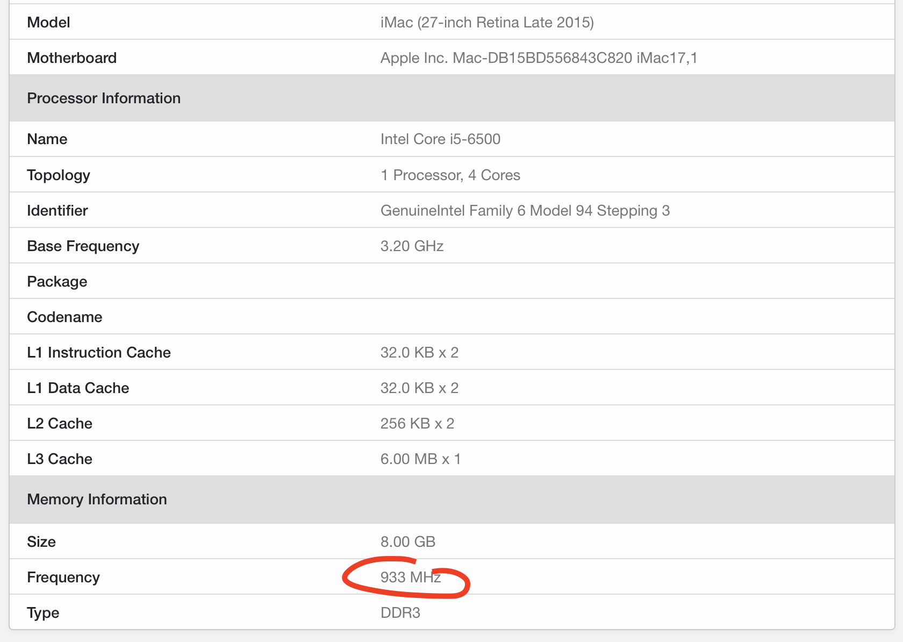Select the 'Base Frequency' row label
Viewport: 903px width, 642px height.
83,246
